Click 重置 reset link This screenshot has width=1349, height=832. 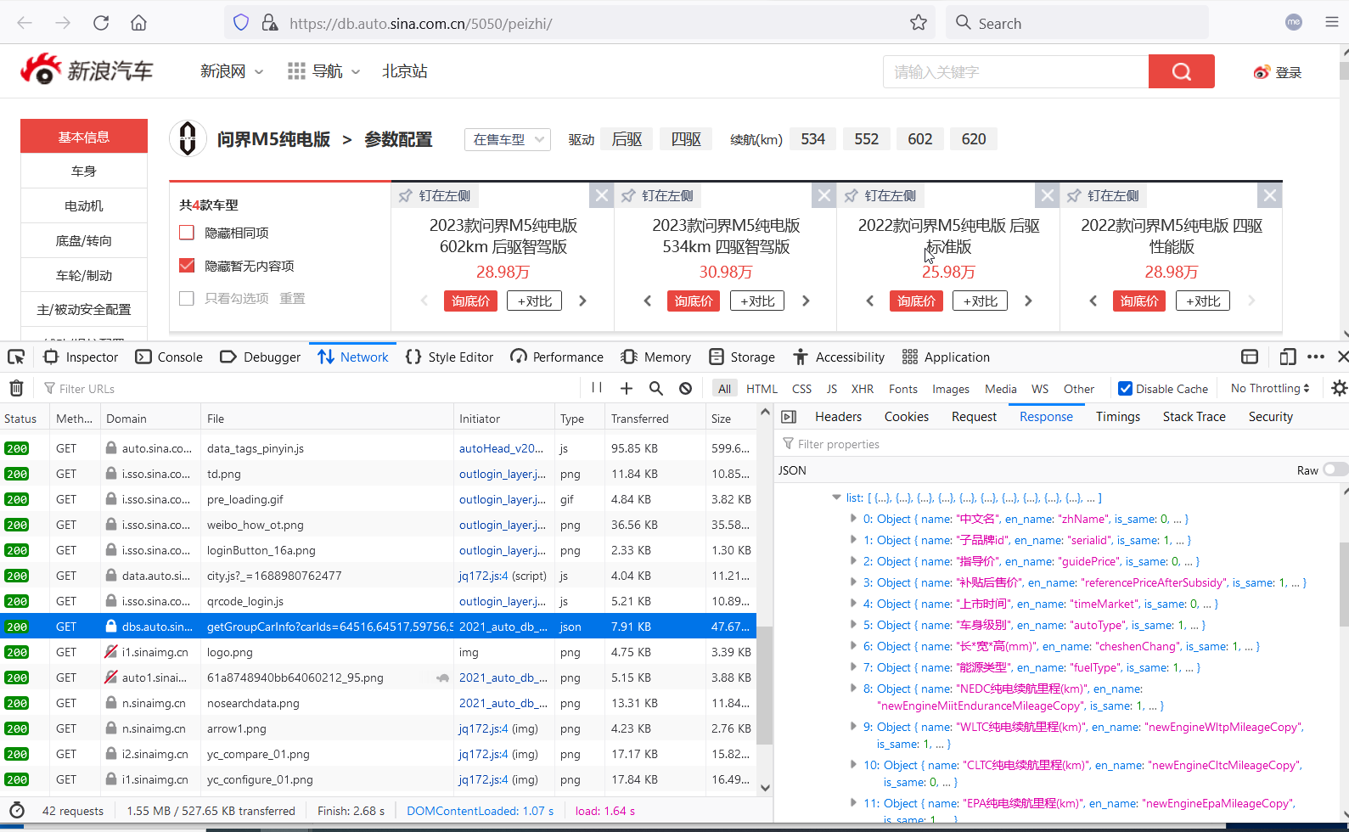coord(292,298)
